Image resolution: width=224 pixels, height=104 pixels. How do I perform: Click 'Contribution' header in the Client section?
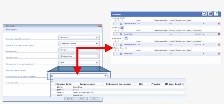[x=197, y=31]
